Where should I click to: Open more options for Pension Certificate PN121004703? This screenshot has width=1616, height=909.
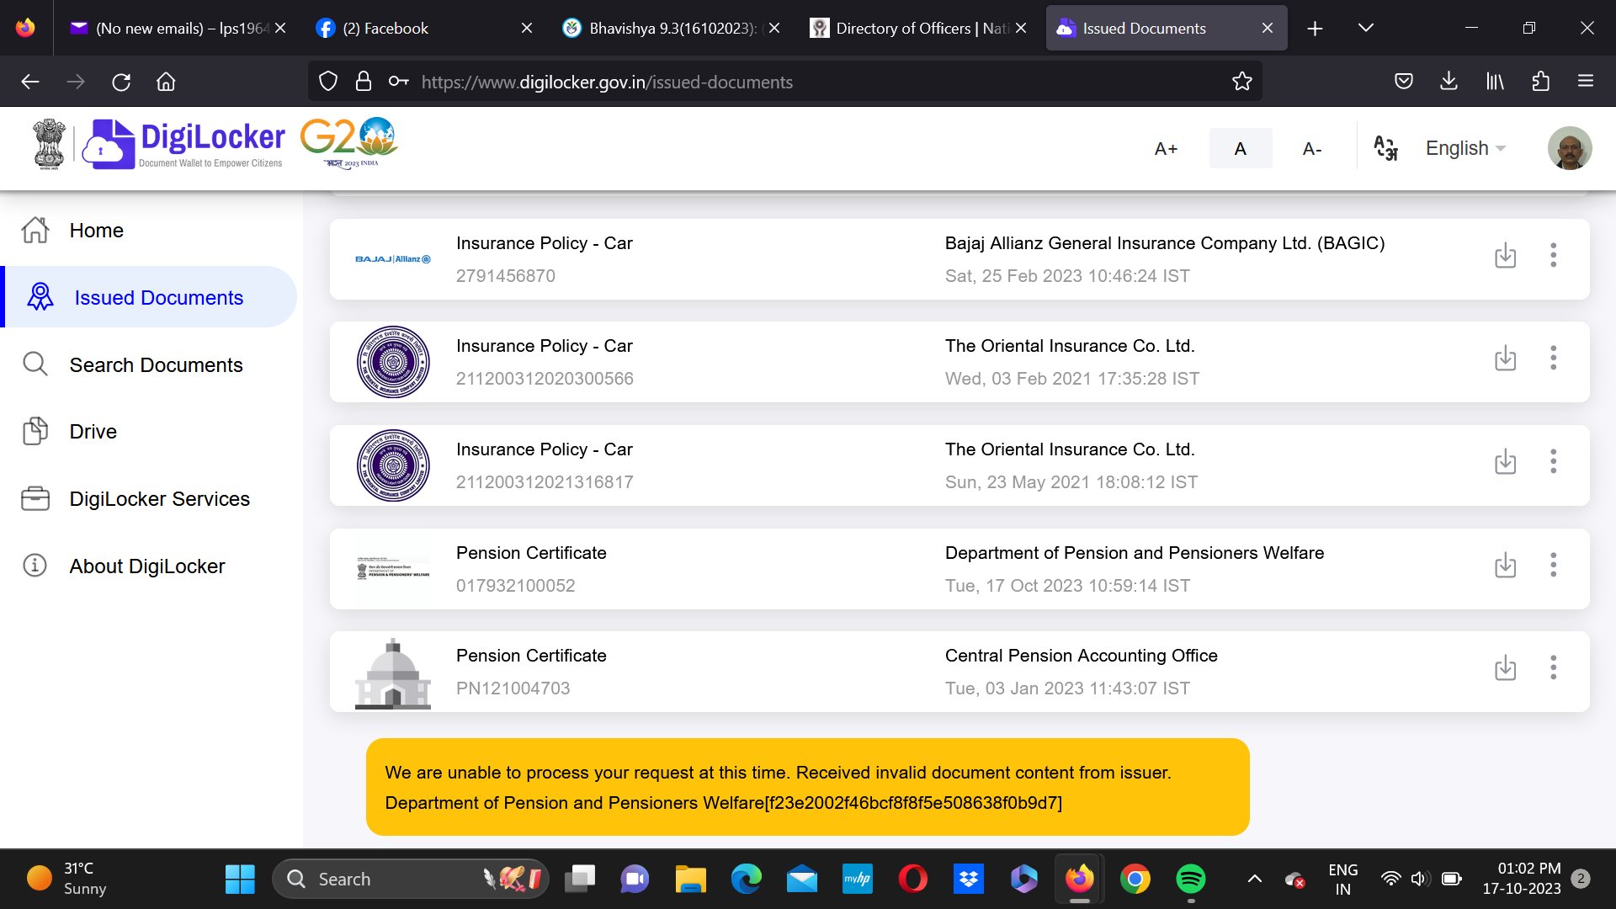pyautogui.click(x=1554, y=667)
